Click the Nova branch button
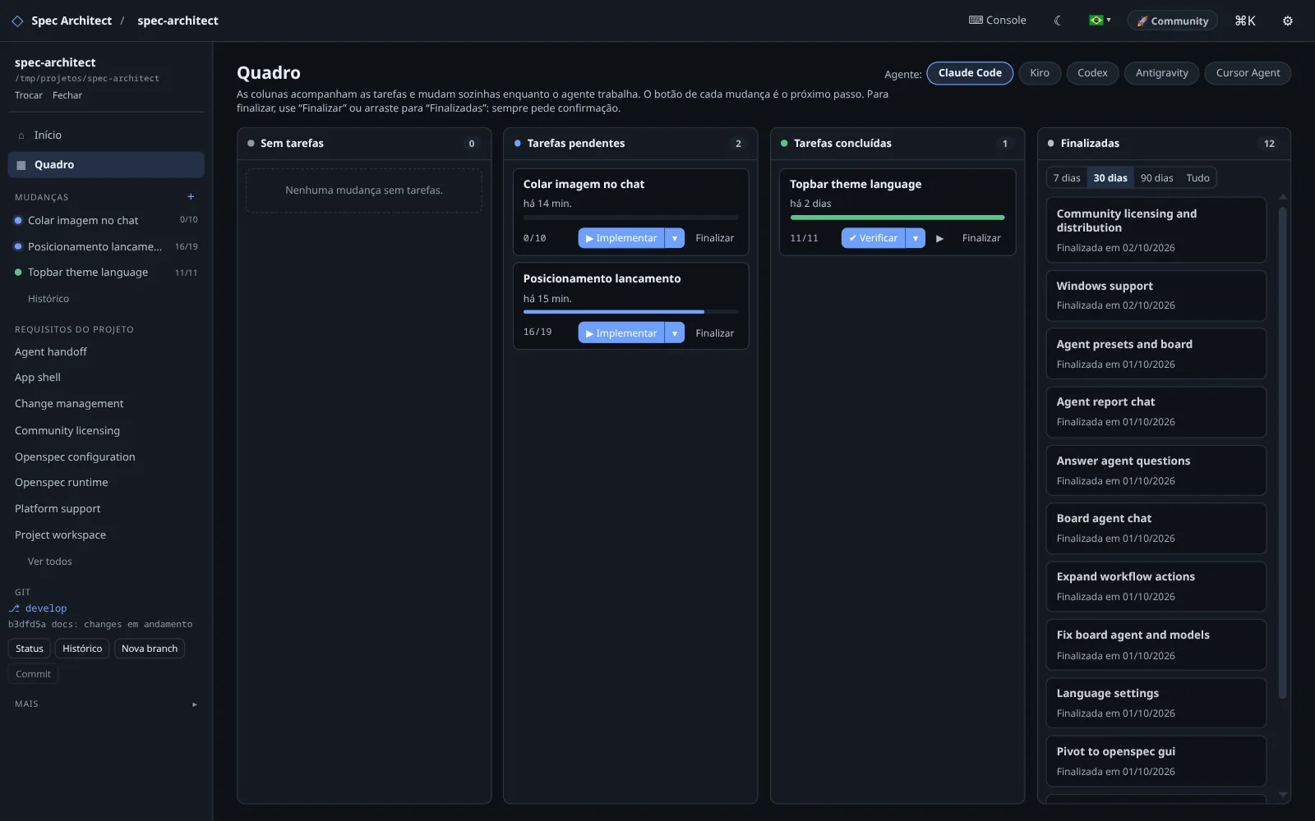Screen dimensions: 1315x821 pos(150,649)
